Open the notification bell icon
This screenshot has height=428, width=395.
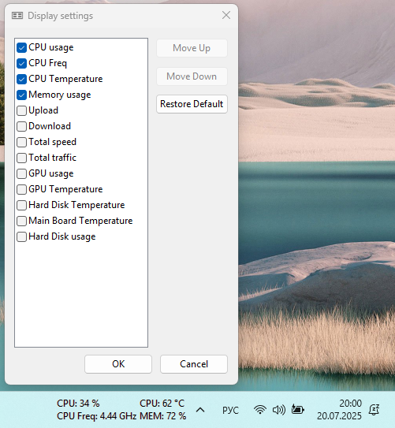tap(374, 409)
